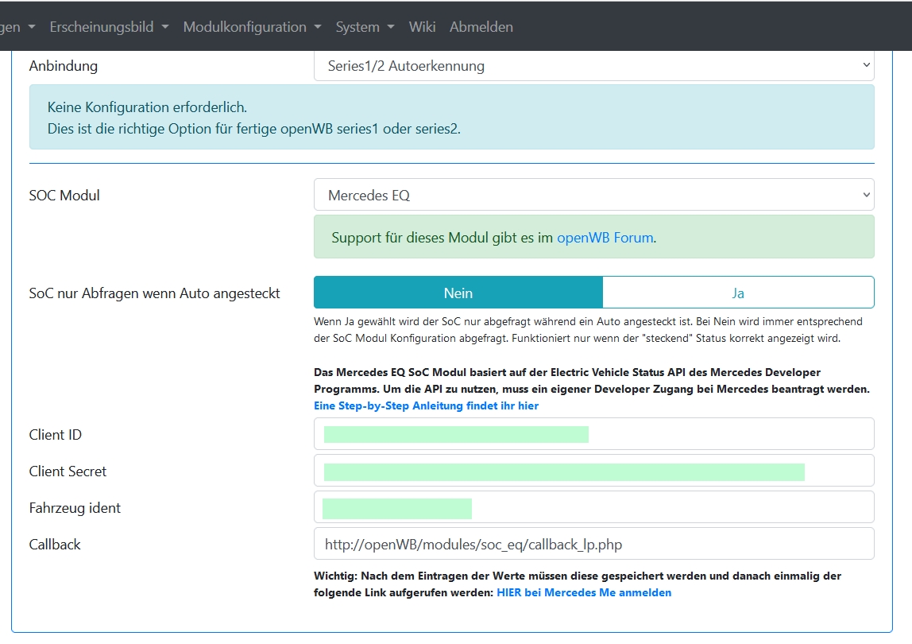Click the Callback URL field
The width and height of the screenshot is (912, 644).
tap(593, 544)
